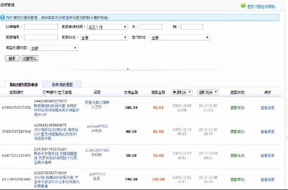Open the 申请时间 column header dropdown
Image resolution: width=288 pixels, height=190 pixels.
tap(182, 92)
